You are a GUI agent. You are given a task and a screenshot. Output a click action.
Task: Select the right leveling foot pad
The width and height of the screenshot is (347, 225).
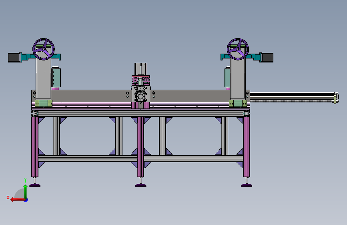(246, 185)
